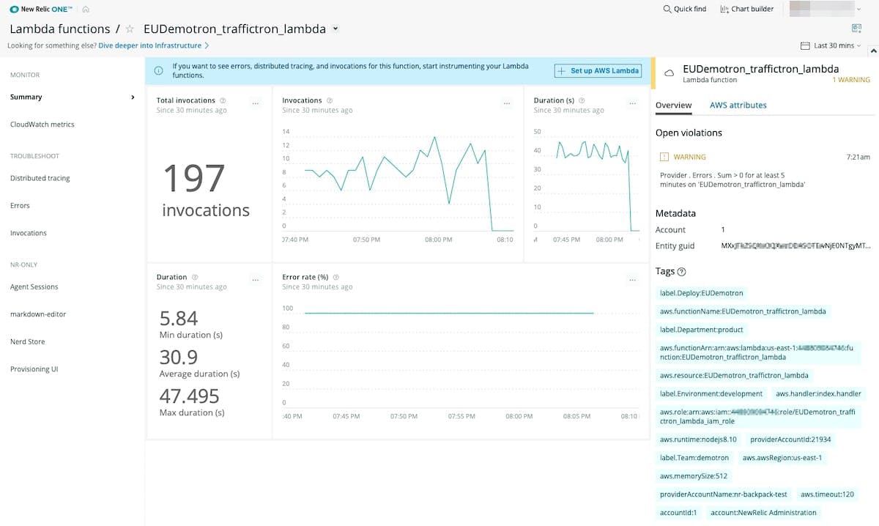
Task: Open the 7:21am warning violation entry
Action: click(765, 170)
